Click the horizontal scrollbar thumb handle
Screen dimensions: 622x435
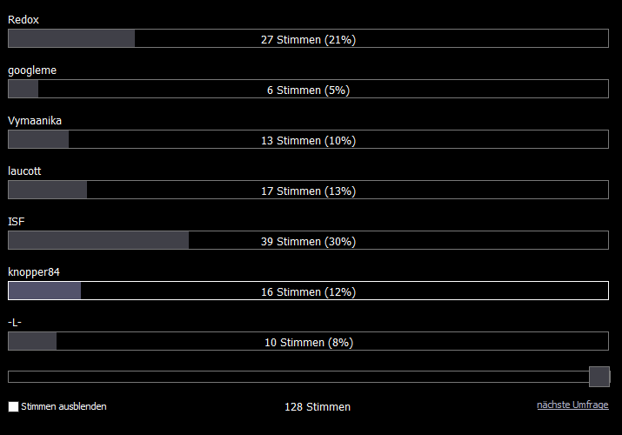click(x=599, y=377)
